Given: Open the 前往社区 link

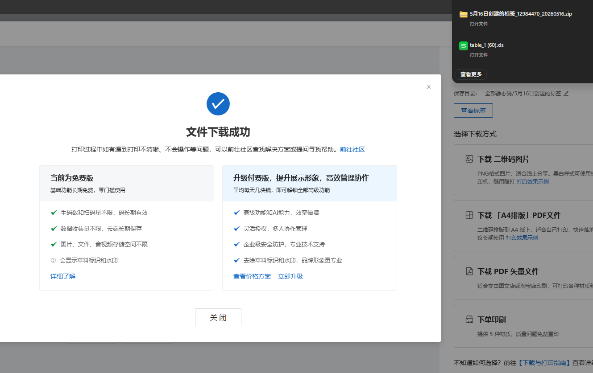Looking at the screenshot, I should 352,149.
